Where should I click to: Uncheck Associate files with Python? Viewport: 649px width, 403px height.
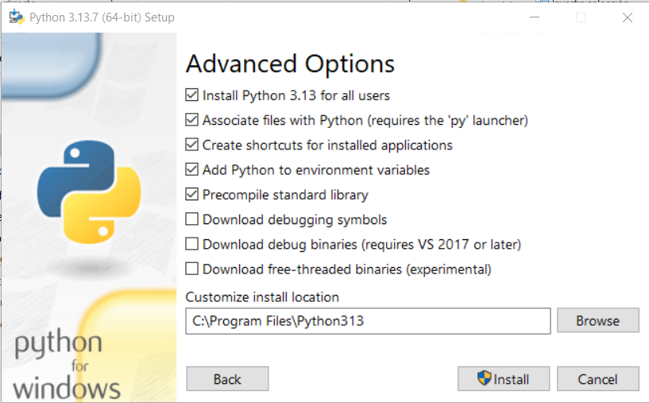click(191, 121)
